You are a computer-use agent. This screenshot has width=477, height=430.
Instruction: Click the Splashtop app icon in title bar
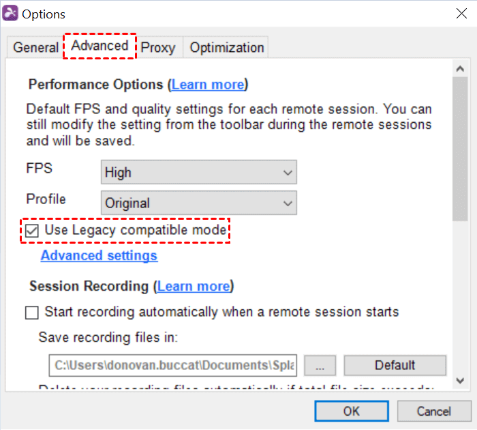click(x=12, y=14)
